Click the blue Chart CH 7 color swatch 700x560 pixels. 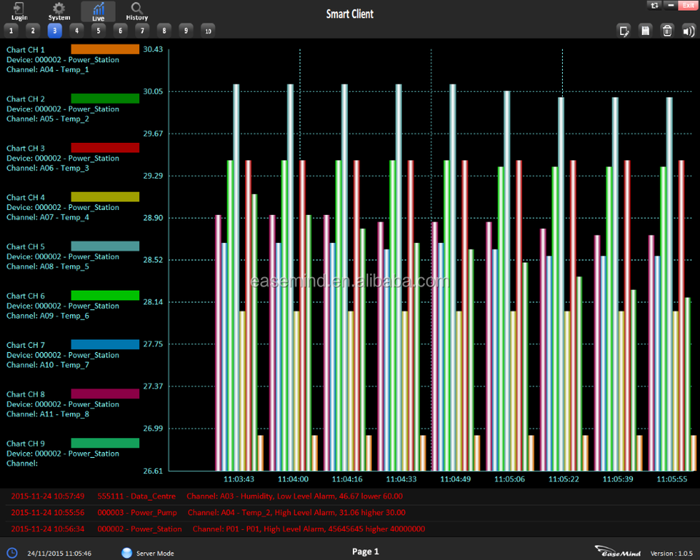pos(105,344)
